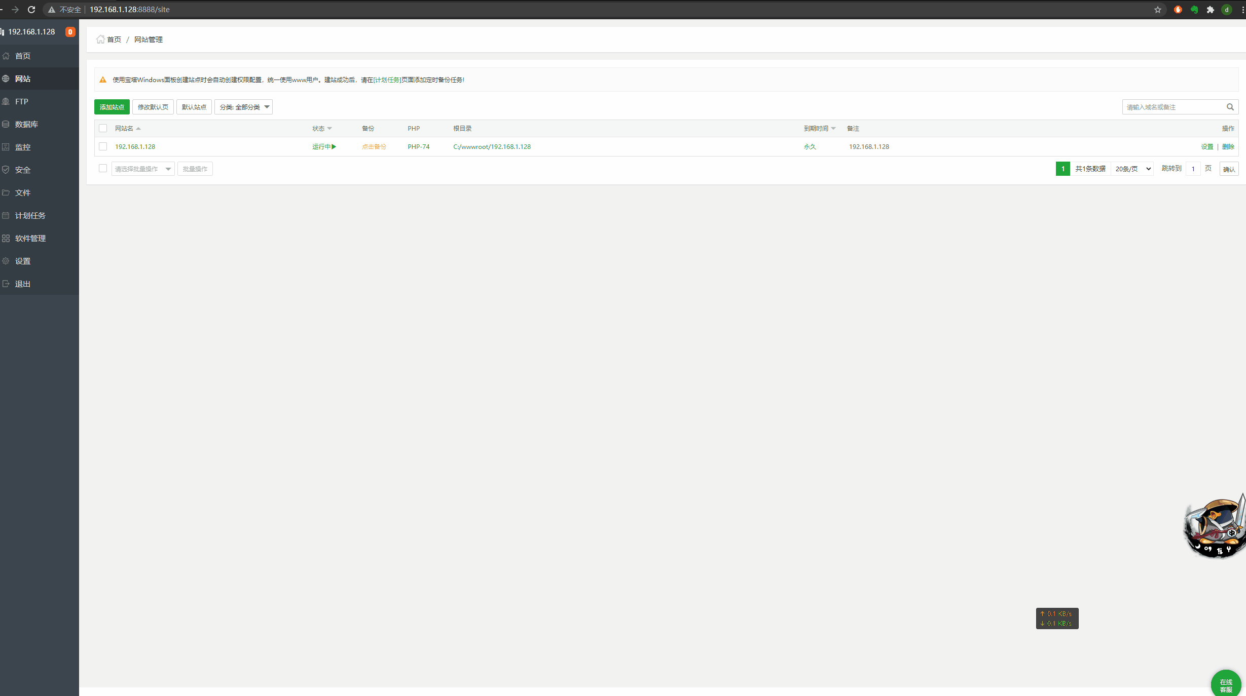The width and height of the screenshot is (1246, 696).
Task: Click 退出 to log out
Action: point(39,284)
